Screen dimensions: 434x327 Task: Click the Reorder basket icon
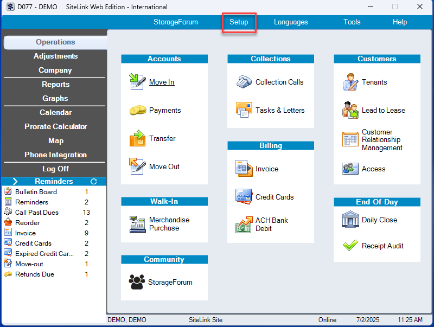[8, 222]
